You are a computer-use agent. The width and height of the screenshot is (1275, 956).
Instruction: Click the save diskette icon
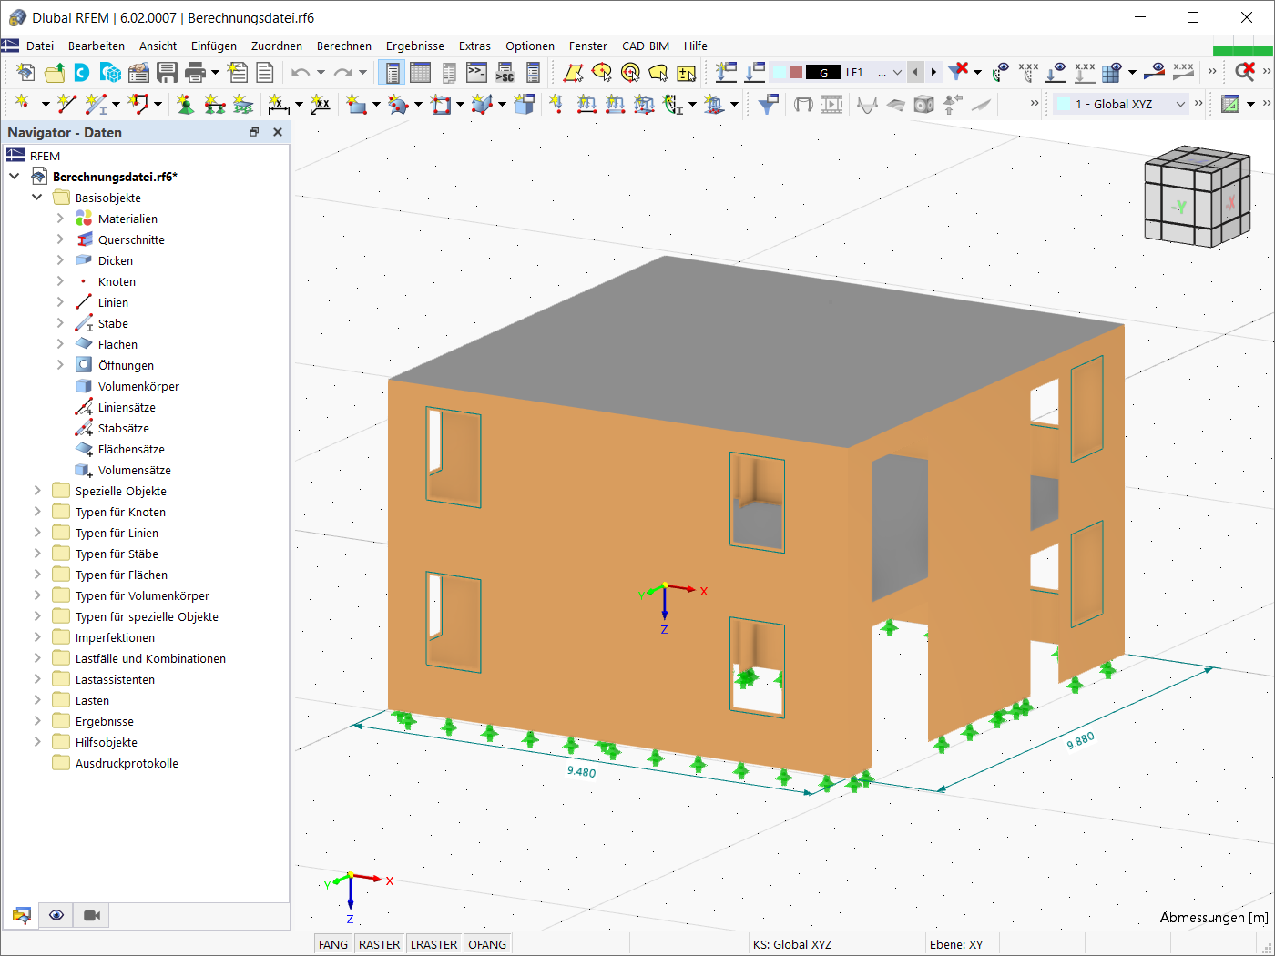(x=167, y=72)
